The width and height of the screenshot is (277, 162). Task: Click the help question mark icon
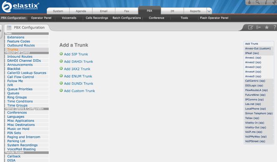pyautogui.click(x=275, y=27)
